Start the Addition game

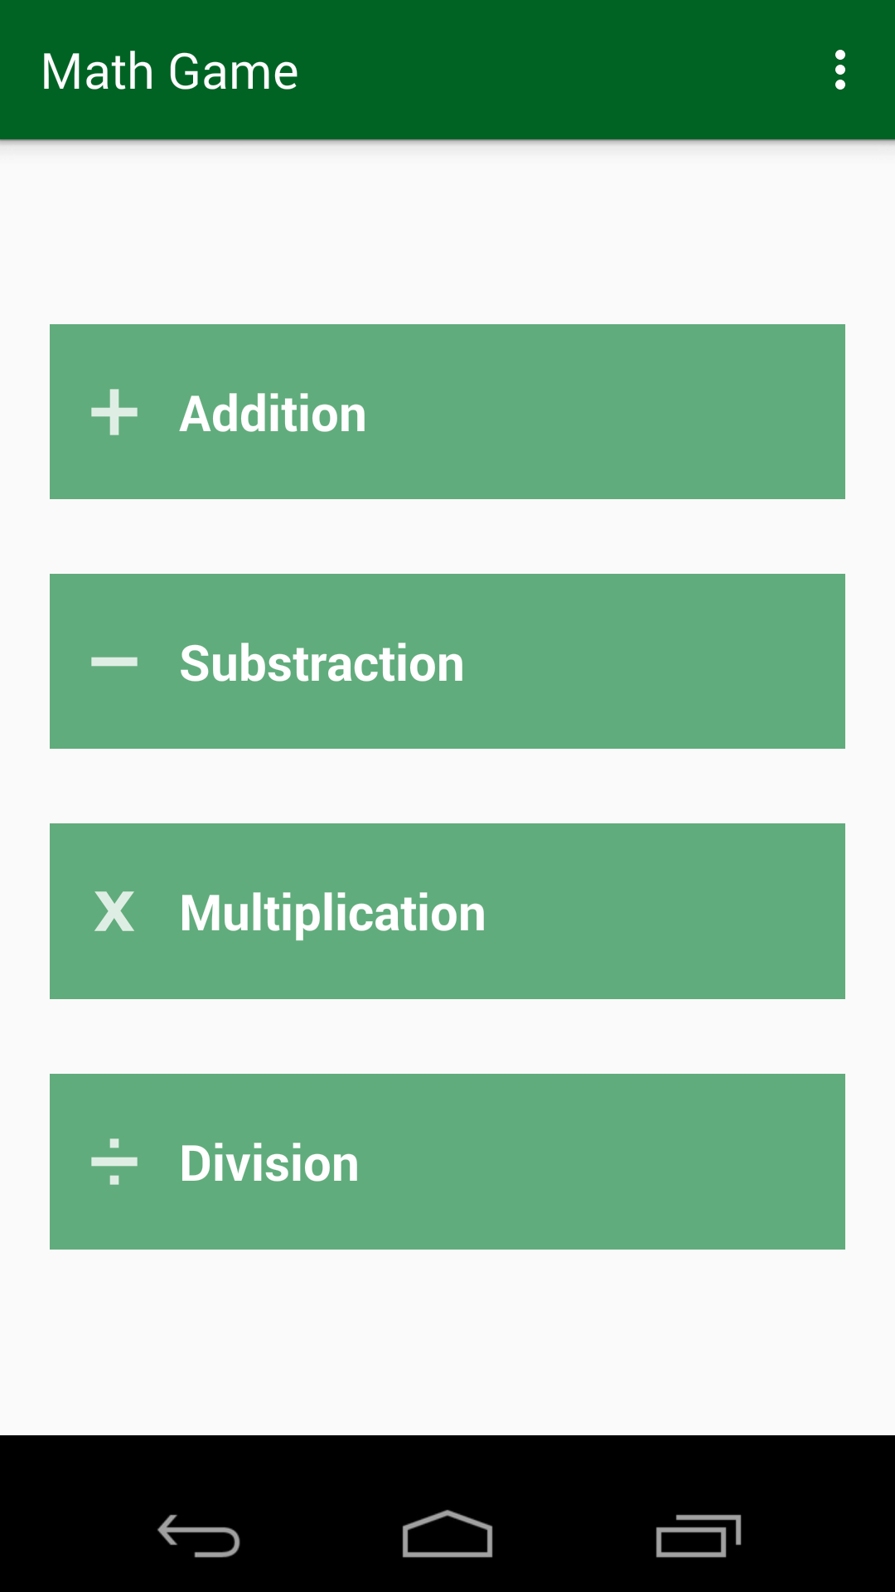tap(447, 412)
